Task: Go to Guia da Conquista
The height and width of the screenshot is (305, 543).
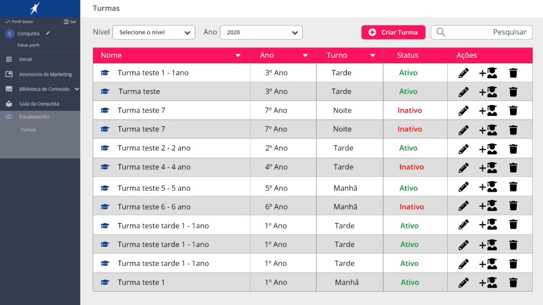Action: 39,104
